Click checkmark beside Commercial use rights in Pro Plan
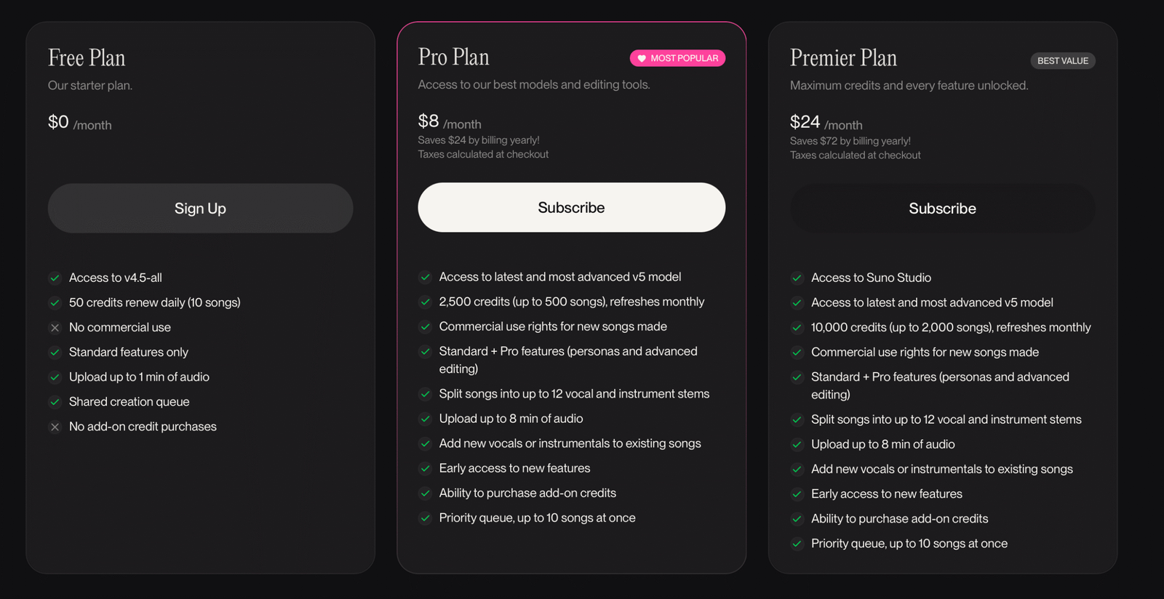The height and width of the screenshot is (599, 1164). 425,326
